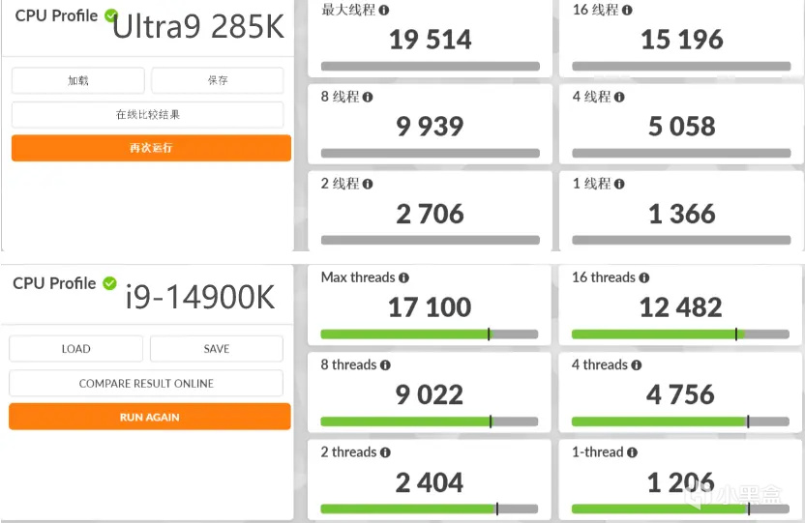
Task: Select the 4 756 score value
Action: pyautogui.click(x=680, y=394)
